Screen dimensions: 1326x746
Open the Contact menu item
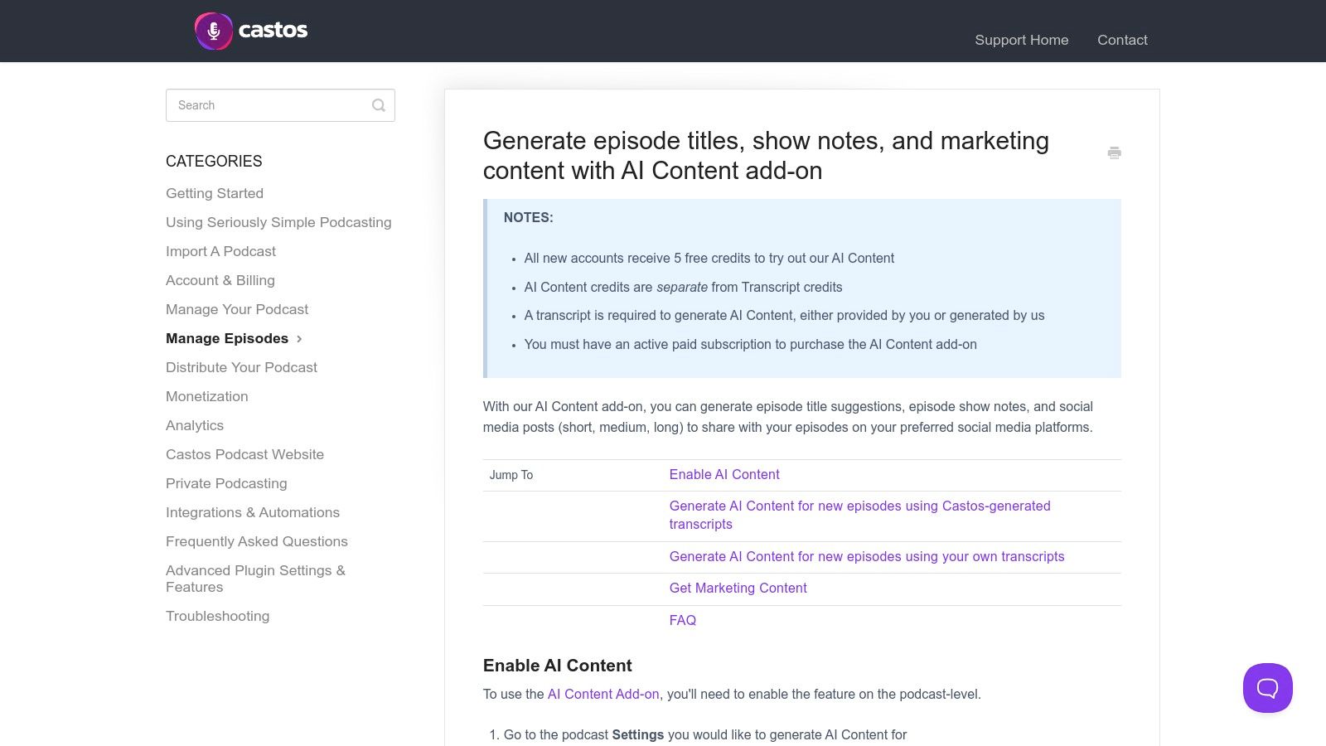tap(1122, 40)
